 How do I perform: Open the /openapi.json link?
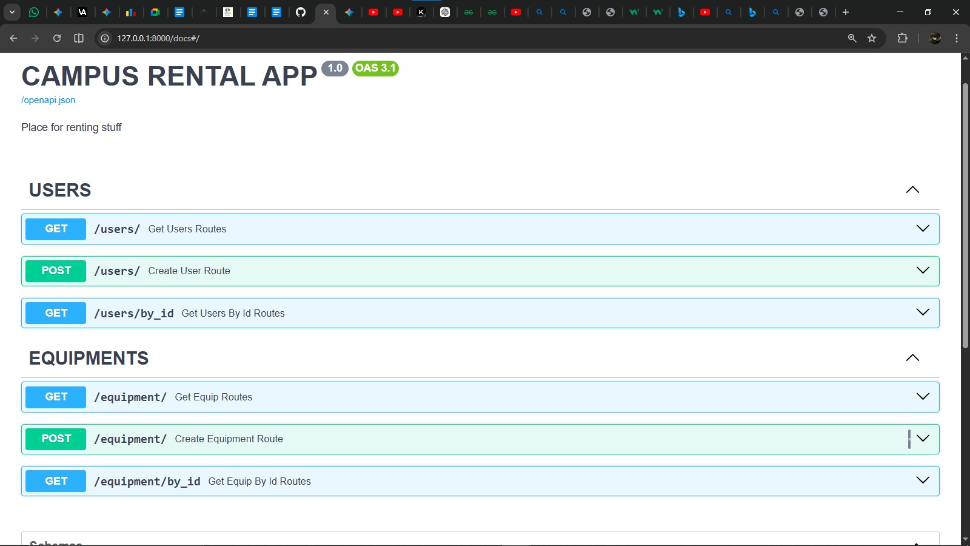(x=48, y=100)
